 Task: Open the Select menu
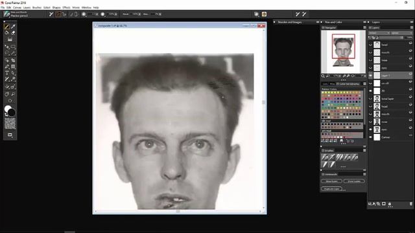coord(47,8)
